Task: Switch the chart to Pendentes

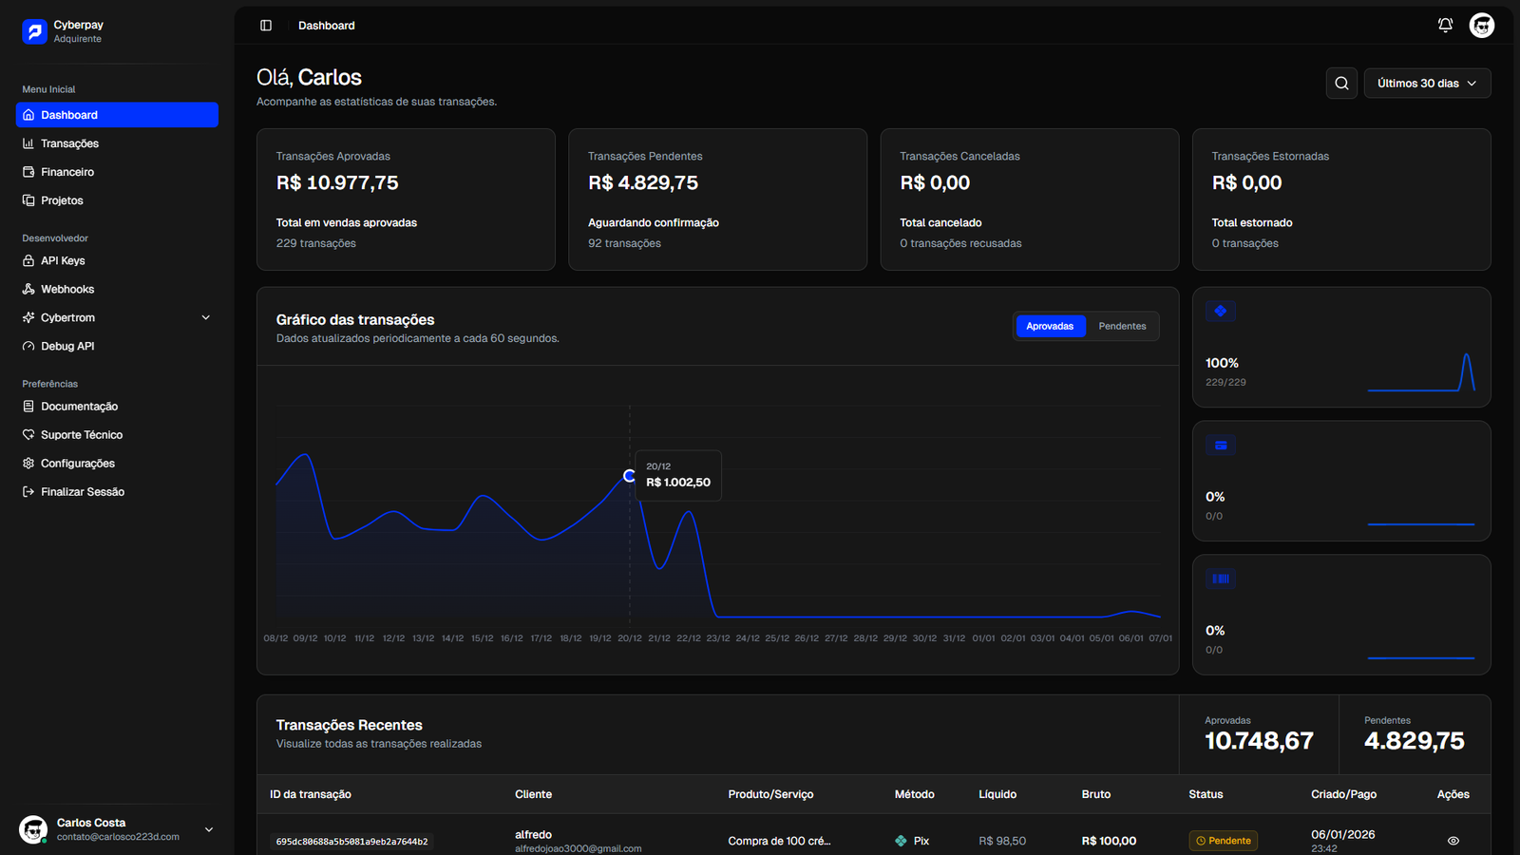Action: [x=1122, y=326]
